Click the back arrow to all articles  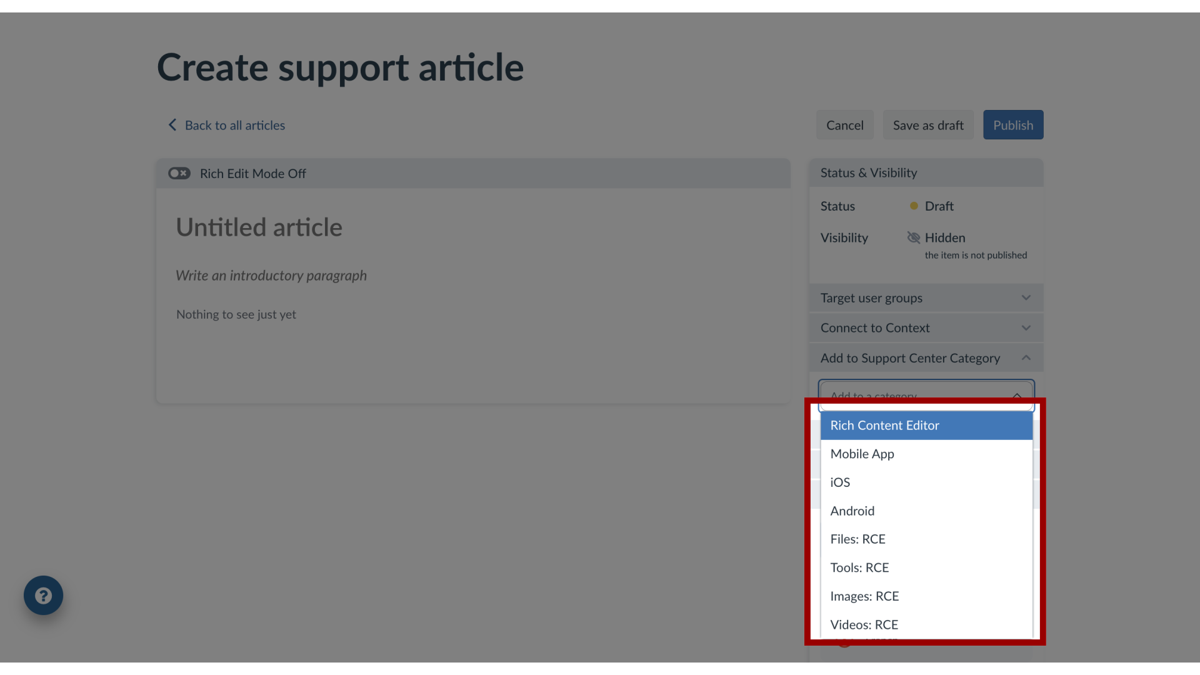[171, 124]
